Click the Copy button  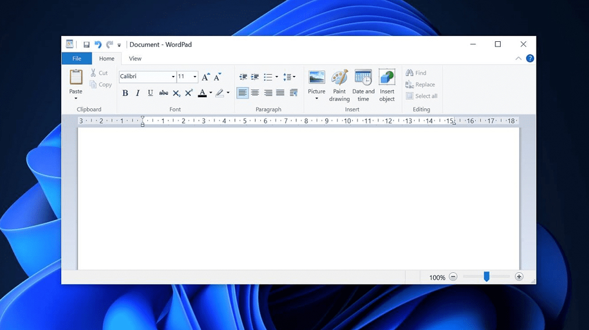(x=101, y=85)
